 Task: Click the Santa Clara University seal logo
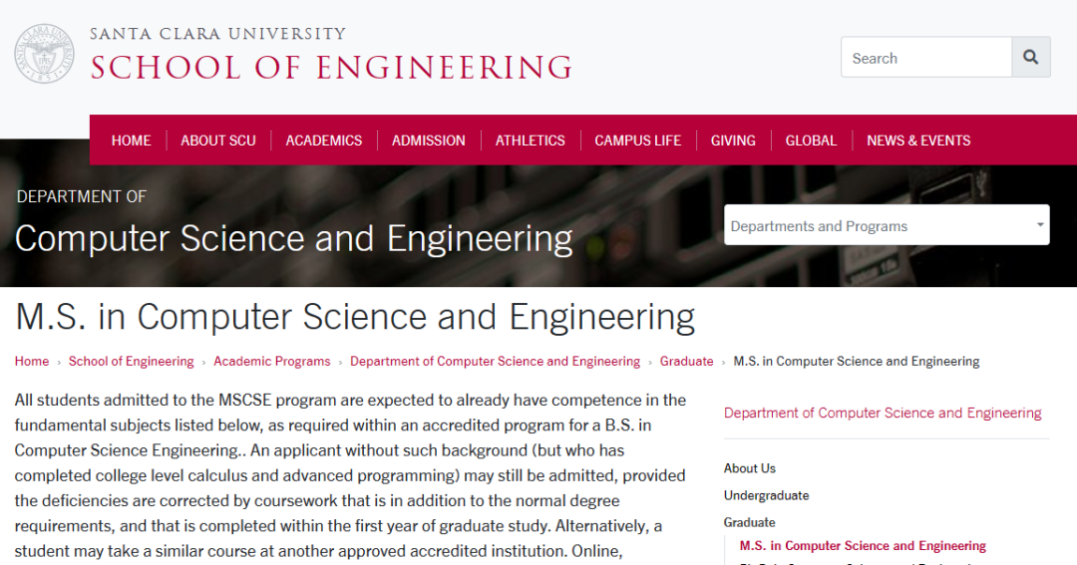[x=45, y=54]
